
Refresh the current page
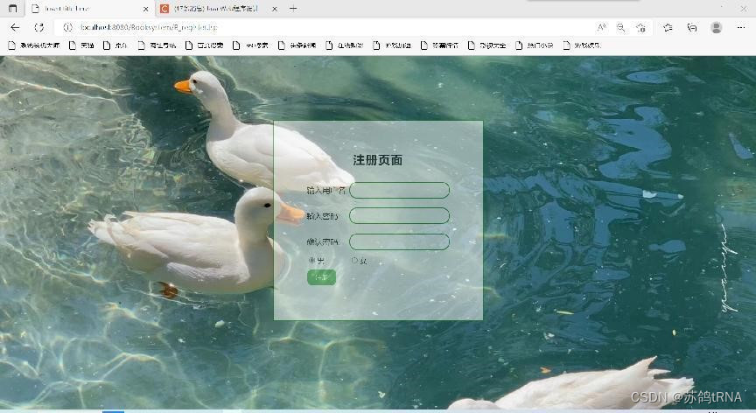39,27
